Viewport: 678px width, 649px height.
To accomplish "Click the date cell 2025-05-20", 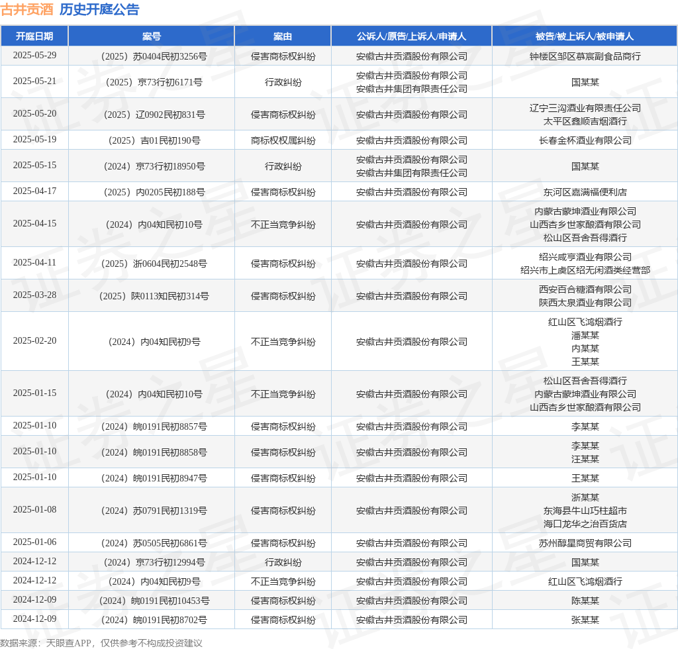I will click(x=34, y=114).
